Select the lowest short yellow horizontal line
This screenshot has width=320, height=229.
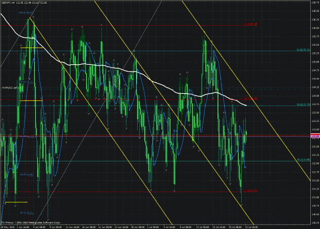(x=16, y=202)
